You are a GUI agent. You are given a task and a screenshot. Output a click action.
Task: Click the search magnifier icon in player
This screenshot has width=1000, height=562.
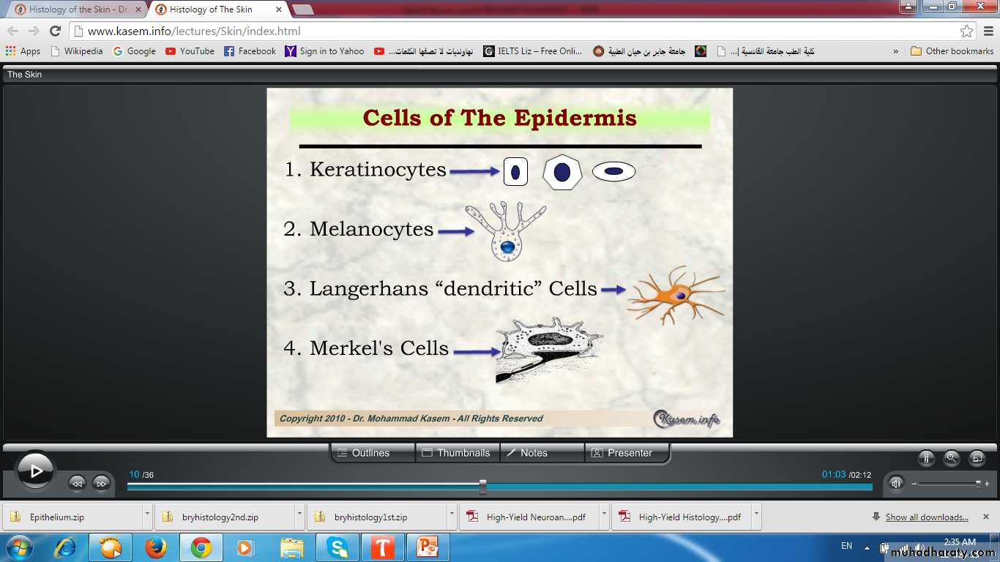[x=952, y=458]
